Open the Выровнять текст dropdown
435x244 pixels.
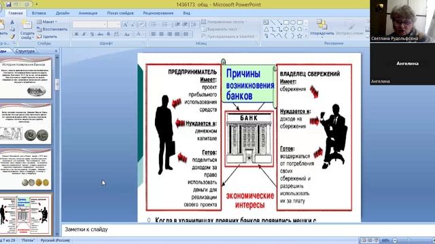[221, 29]
